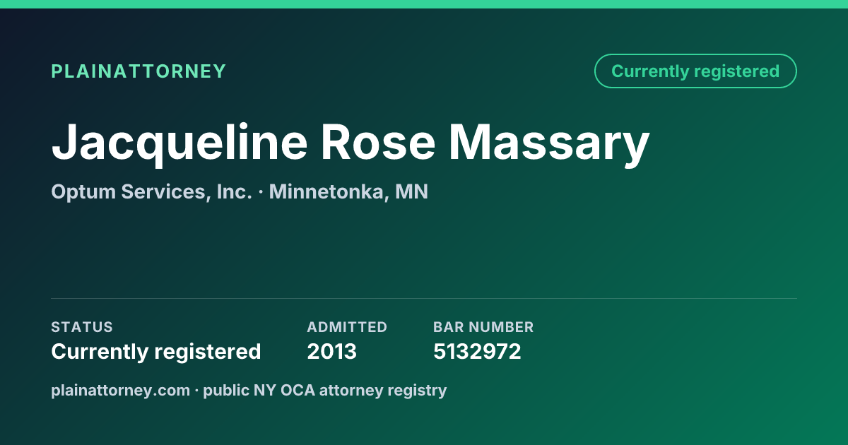Click the Minnetonka, MN location text

tap(348, 192)
